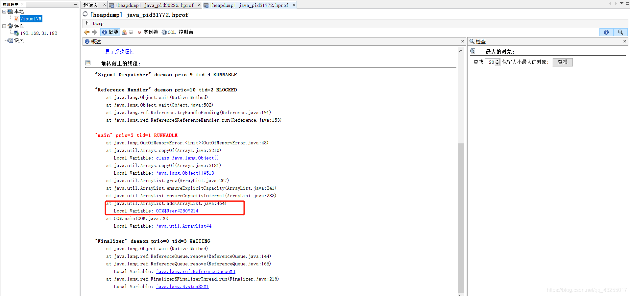Switch to the 类 classes view

(128, 32)
